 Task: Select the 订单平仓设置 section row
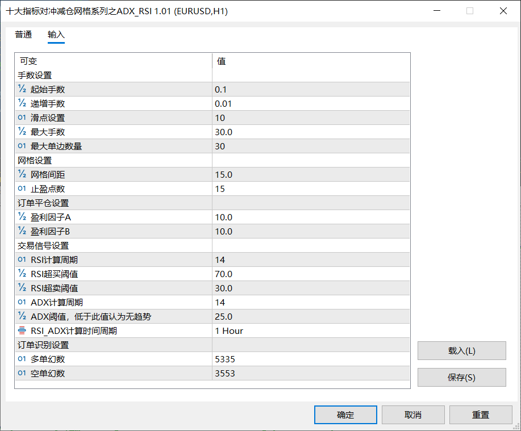(212, 203)
